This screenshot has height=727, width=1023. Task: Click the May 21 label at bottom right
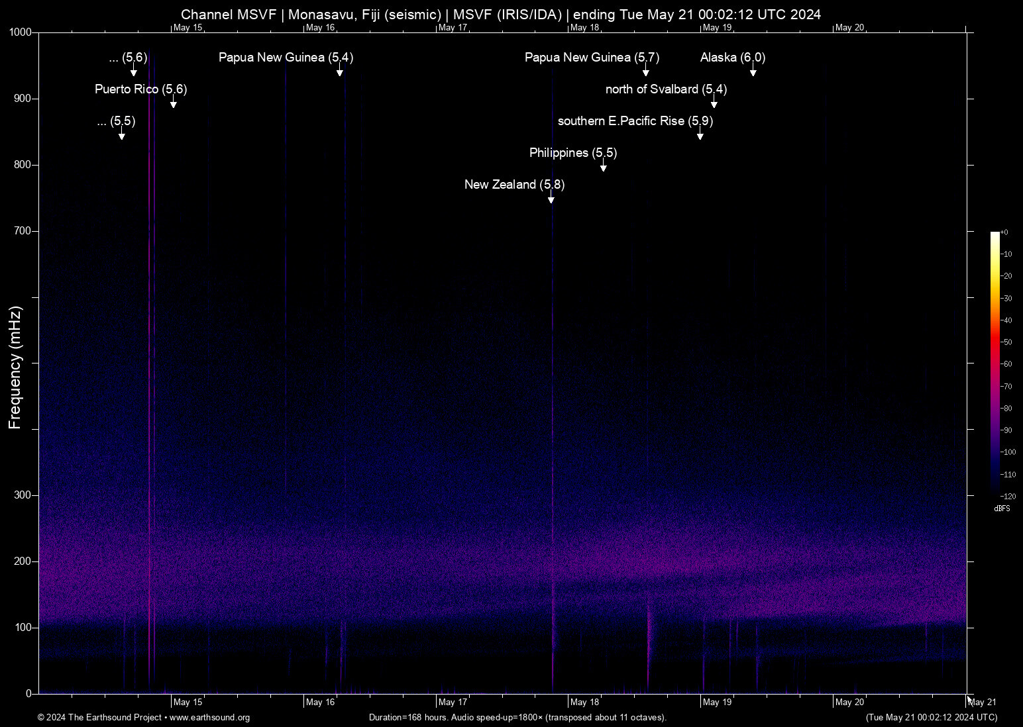tap(983, 702)
